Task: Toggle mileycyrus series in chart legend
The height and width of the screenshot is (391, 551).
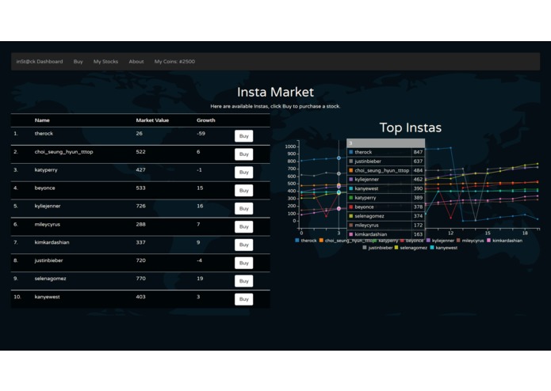Action: (x=470, y=241)
